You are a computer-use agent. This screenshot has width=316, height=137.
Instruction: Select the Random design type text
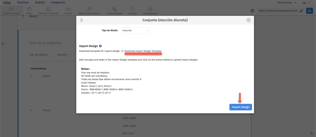(x=62, y=55)
